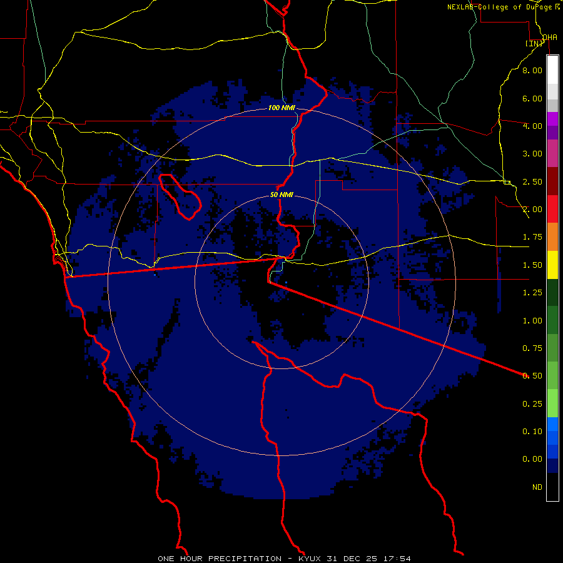Select the '2.50' legend label
This screenshot has height=563, width=563.
click(532, 181)
